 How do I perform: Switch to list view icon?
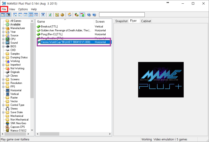pos(26,15)
